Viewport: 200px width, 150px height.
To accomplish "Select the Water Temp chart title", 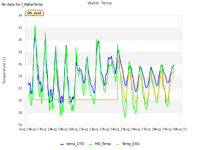I will tap(100, 3).
